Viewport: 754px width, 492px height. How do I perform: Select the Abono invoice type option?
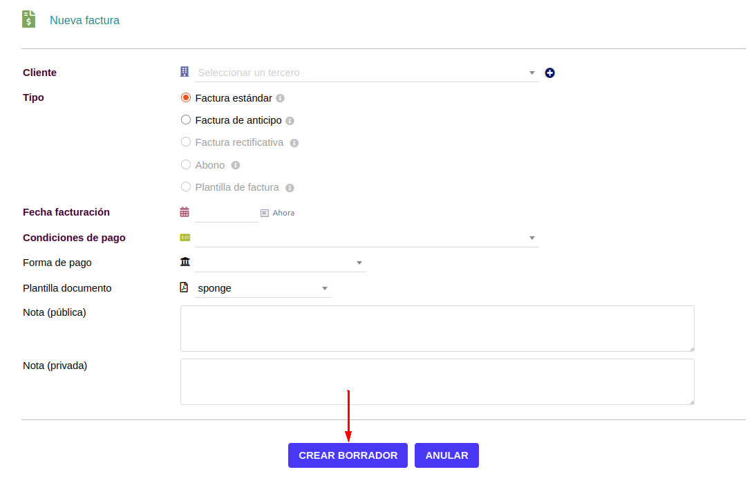coord(185,164)
